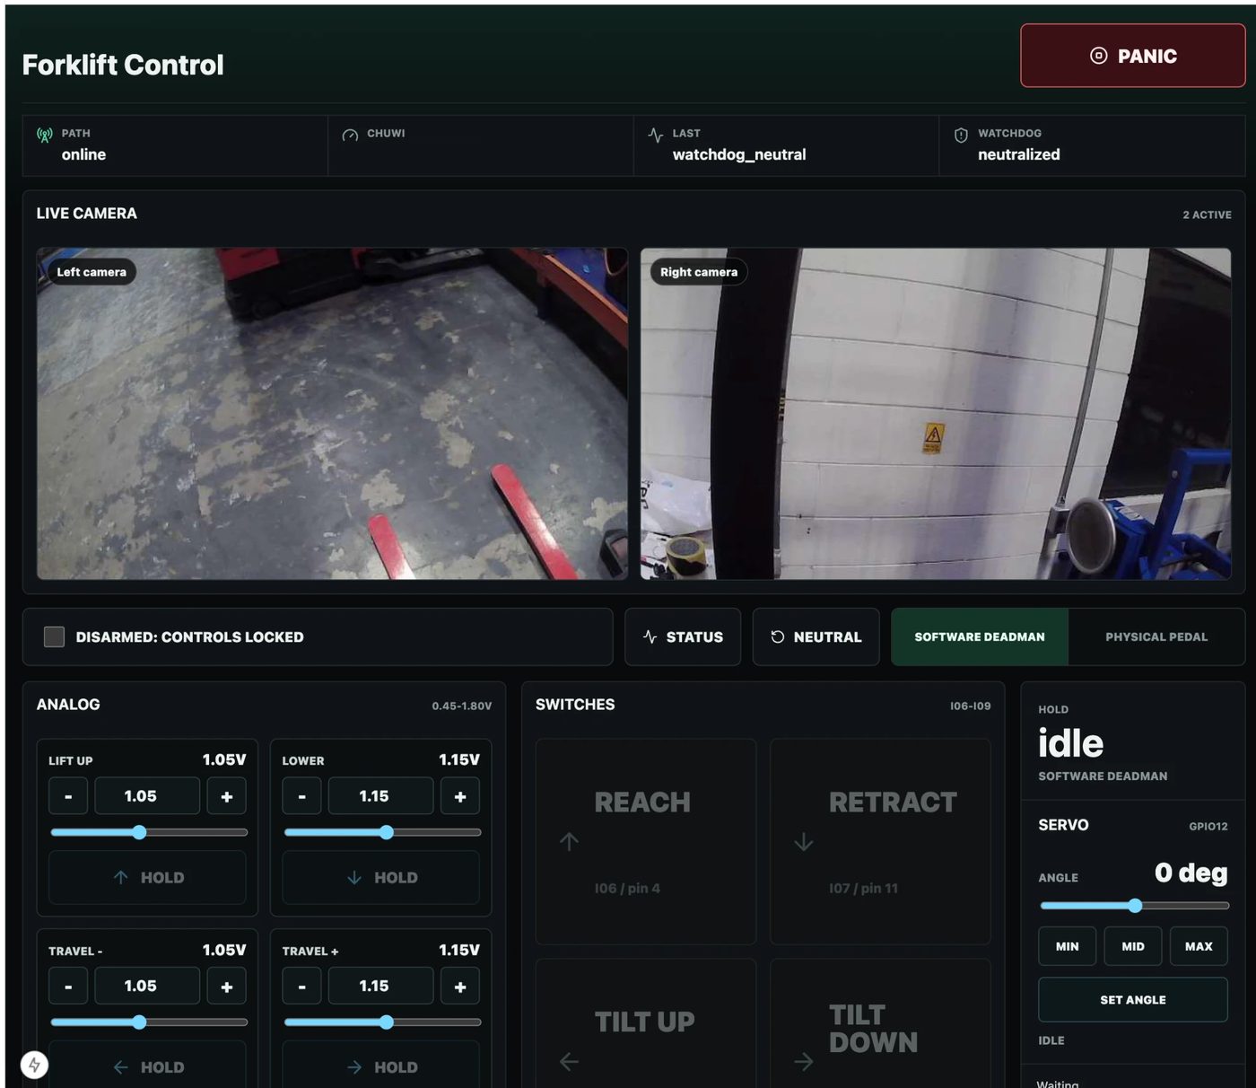Open the Right camera feed

click(936, 414)
